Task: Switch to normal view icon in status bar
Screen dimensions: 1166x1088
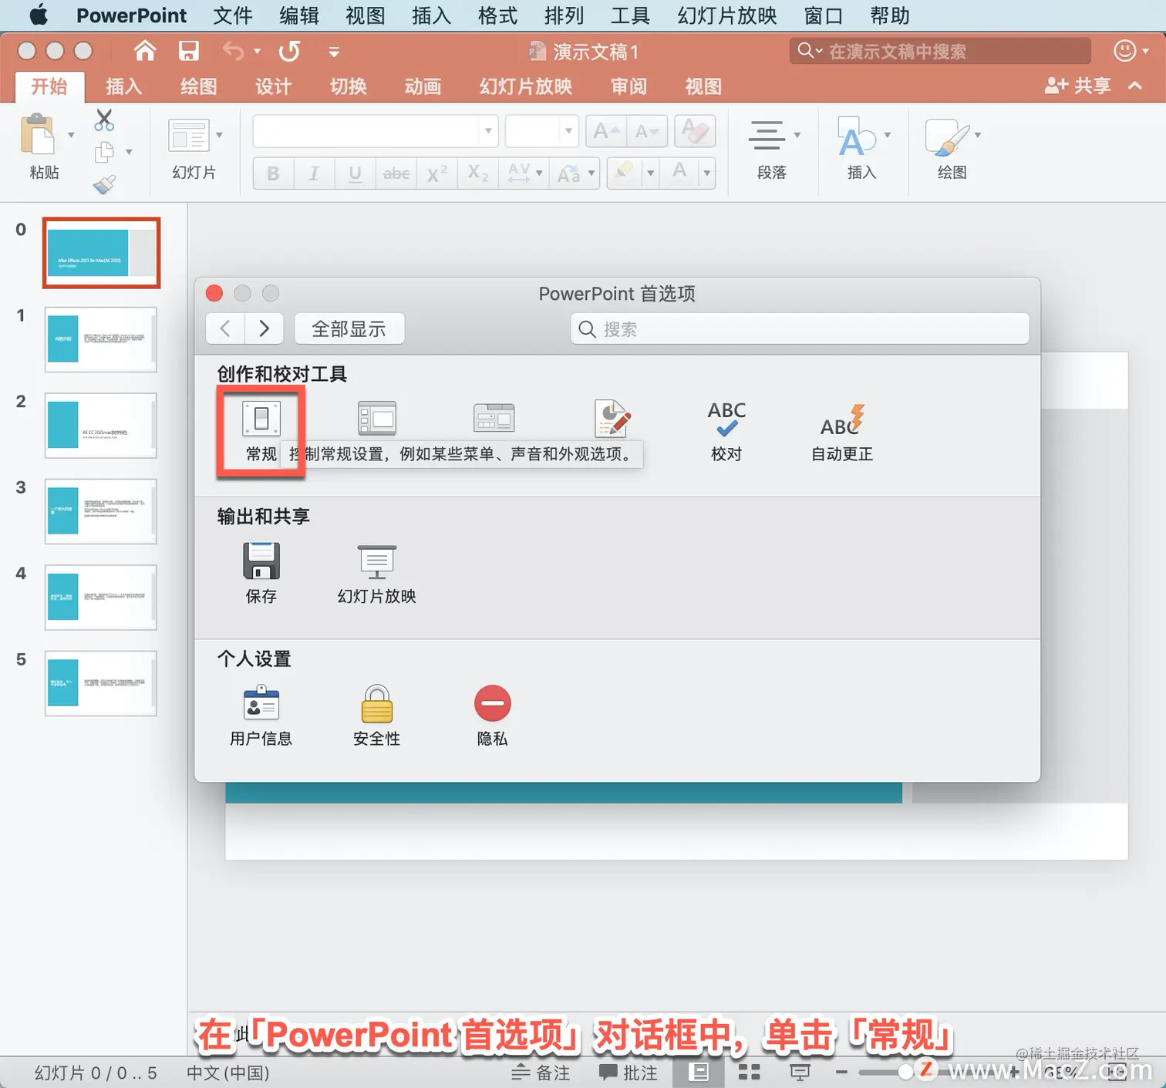Action: tap(699, 1072)
